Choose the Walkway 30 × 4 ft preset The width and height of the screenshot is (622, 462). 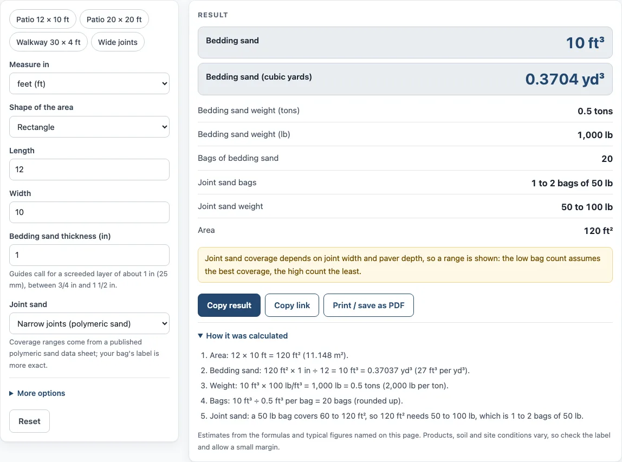click(48, 42)
